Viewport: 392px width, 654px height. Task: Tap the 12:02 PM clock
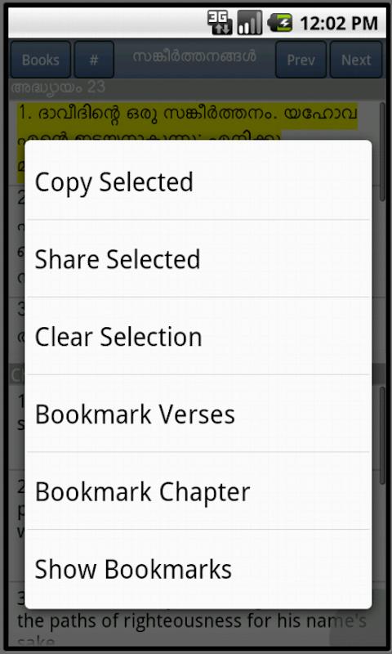coord(339,23)
